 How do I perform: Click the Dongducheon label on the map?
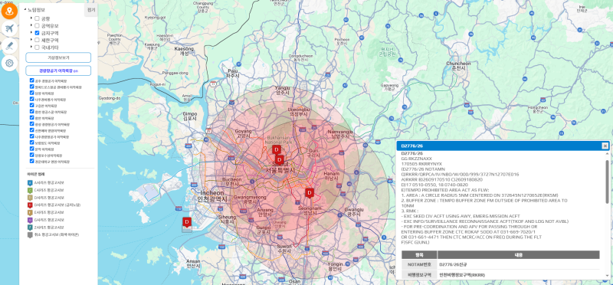(x=300, y=58)
